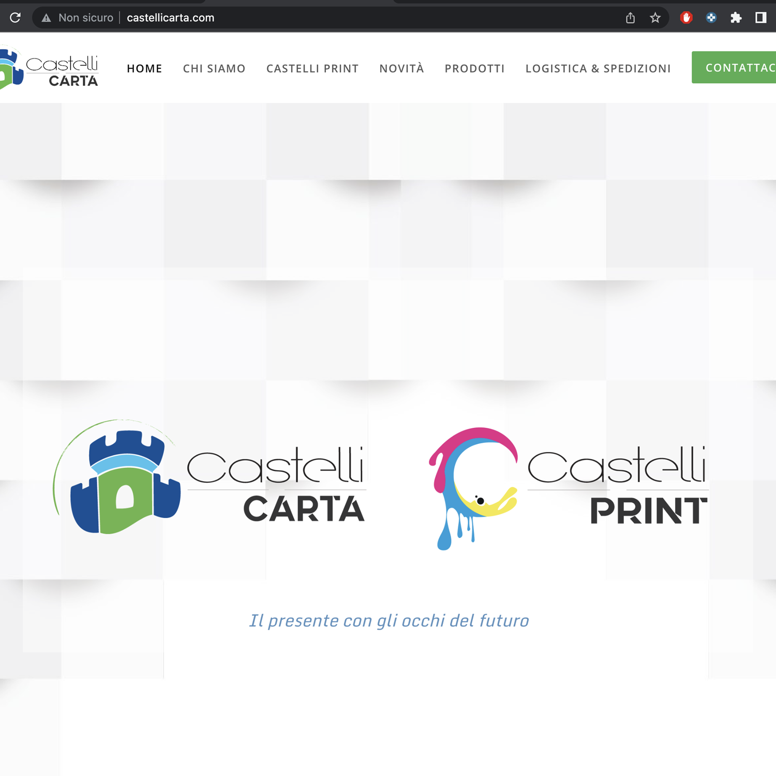The width and height of the screenshot is (776, 776).
Task: Click 'Il presente con gli occhi del futuro' text
Action: tap(389, 620)
